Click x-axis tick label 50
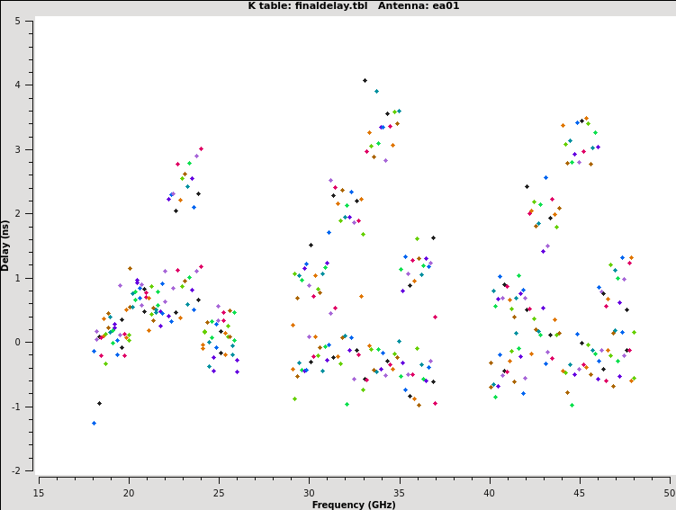Viewport: 676px width, 510px height. pos(668,493)
